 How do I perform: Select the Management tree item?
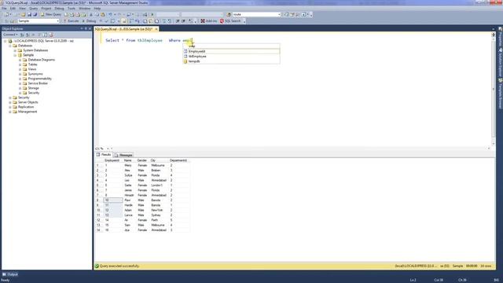click(28, 112)
